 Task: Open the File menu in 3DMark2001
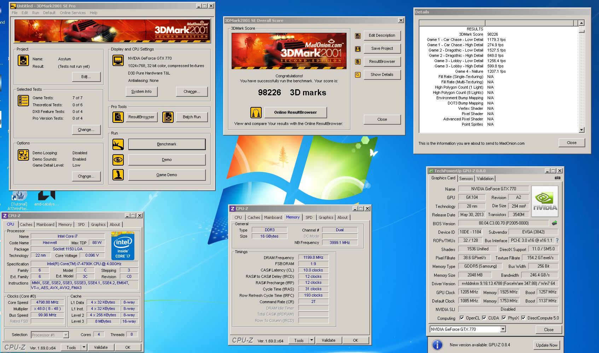(14, 13)
